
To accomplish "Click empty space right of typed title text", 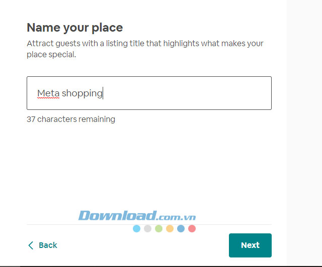I will tap(191, 93).
